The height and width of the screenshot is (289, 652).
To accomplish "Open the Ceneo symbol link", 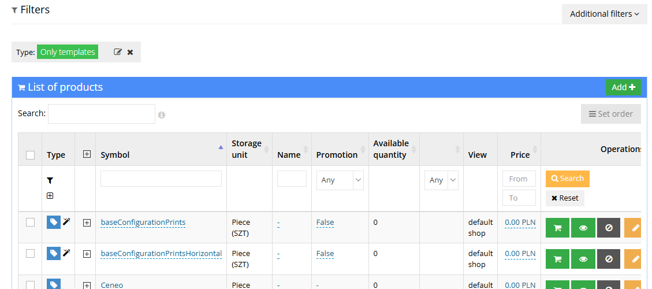I will 112,286.
